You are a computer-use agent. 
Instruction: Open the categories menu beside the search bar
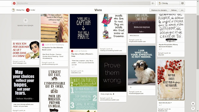click(153, 3)
